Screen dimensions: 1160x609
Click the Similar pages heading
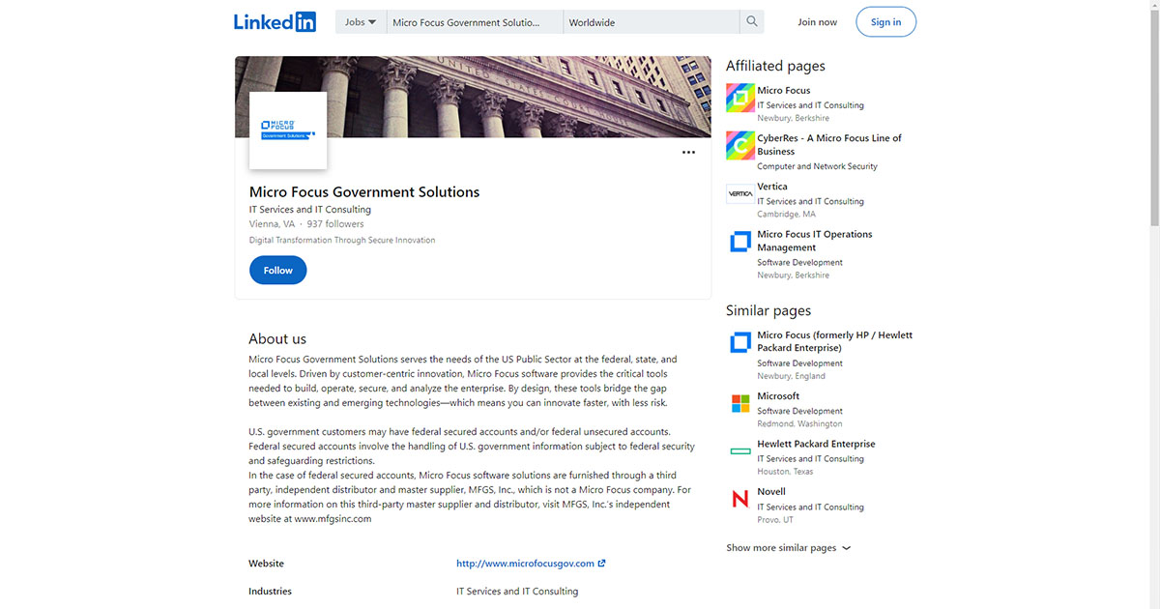(x=768, y=310)
